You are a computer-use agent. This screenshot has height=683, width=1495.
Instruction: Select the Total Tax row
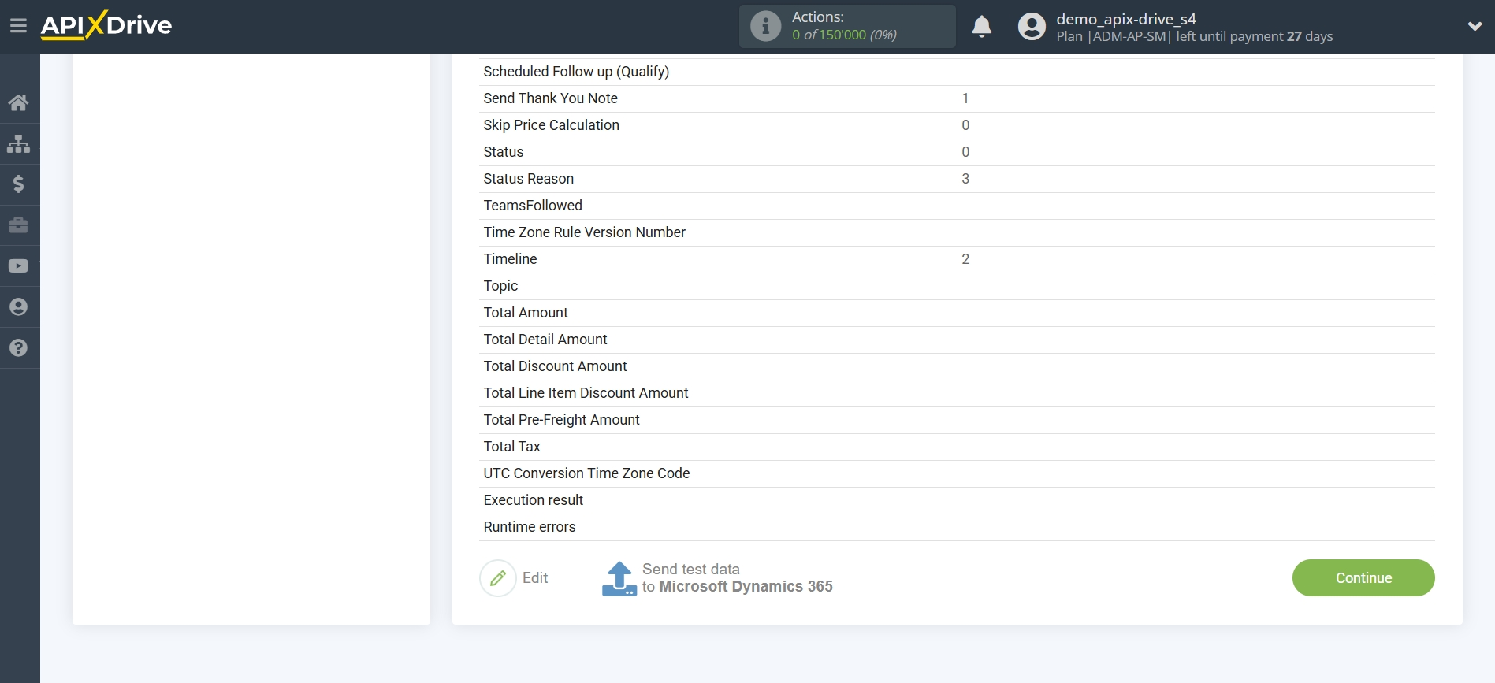click(957, 447)
